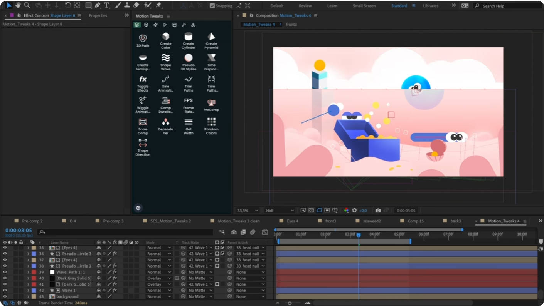Click the Create Pyramid icon
Image resolution: width=544 pixels, height=306 pixels.
[x=211, y=38]
